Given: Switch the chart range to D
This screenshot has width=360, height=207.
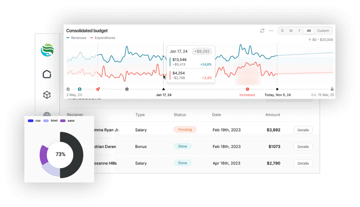Looking at the screenshot, I should pyautogui.click(x=282, y=31).
